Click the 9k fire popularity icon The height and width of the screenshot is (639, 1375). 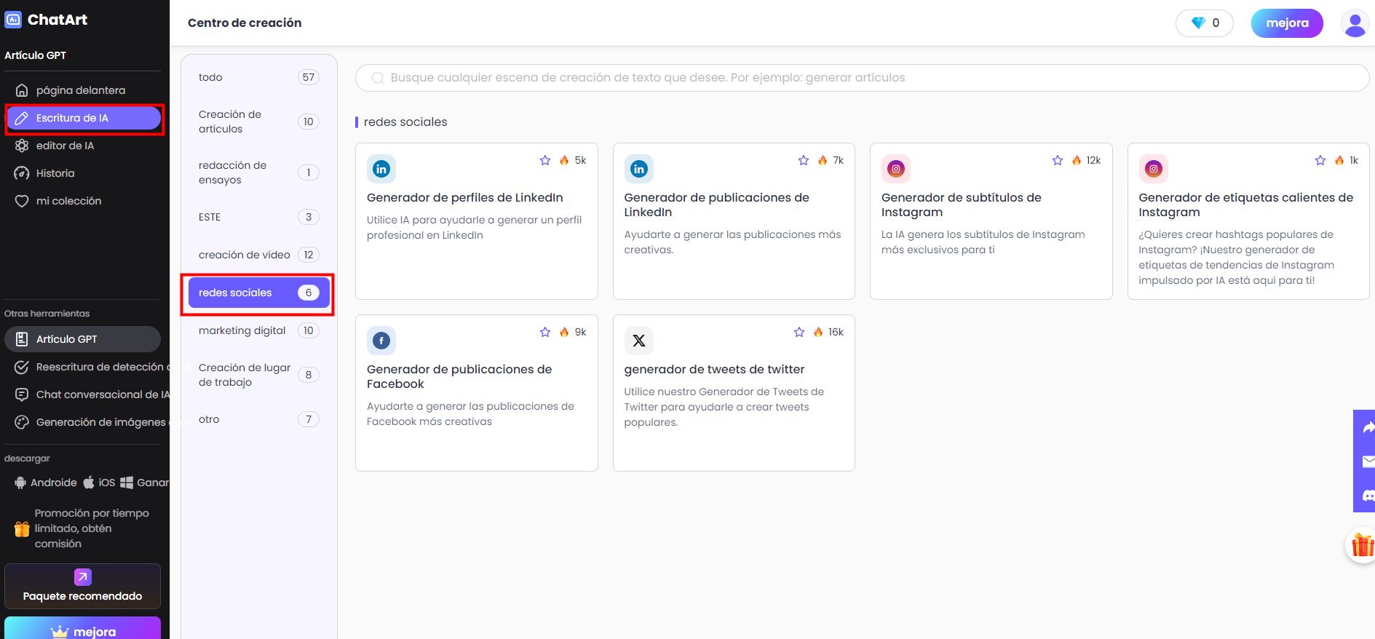[x=564, y=332]
